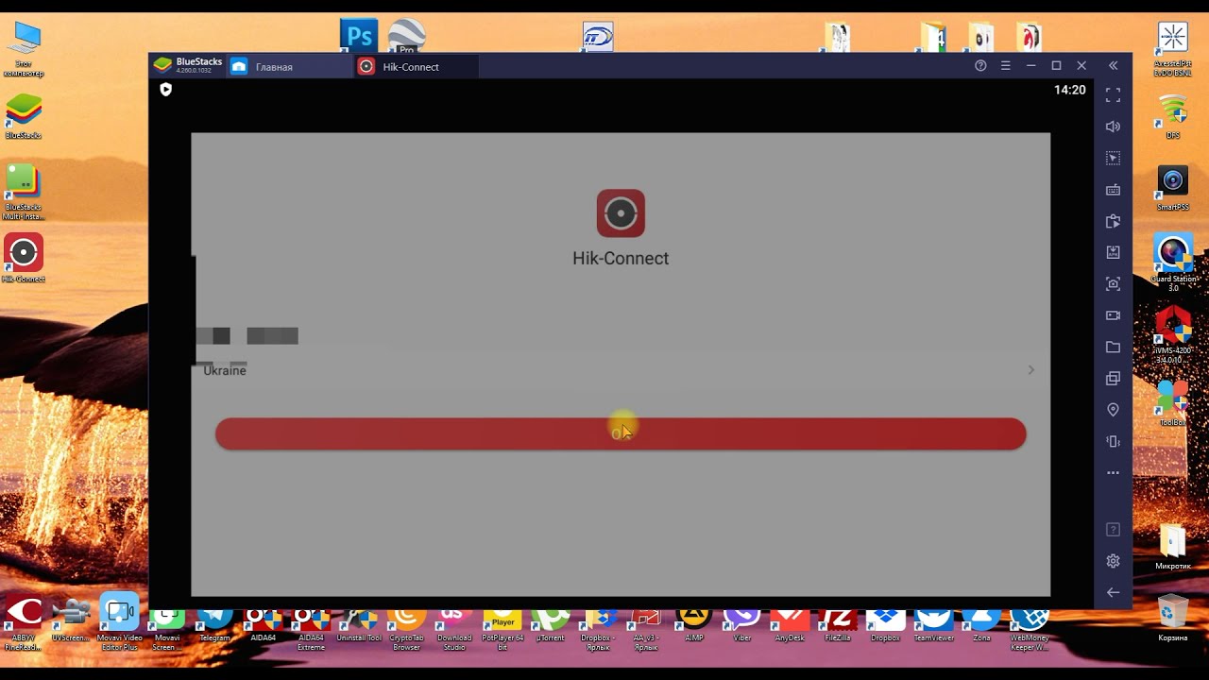Open Telegram desktop shortcut
1209x680 pixels.
point(214,624)
